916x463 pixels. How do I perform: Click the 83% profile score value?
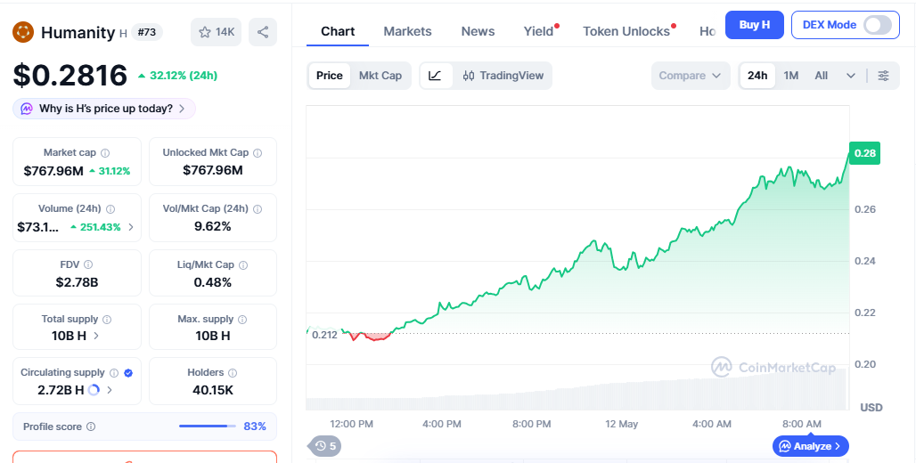pyautogui.click(x=255, y=426)
